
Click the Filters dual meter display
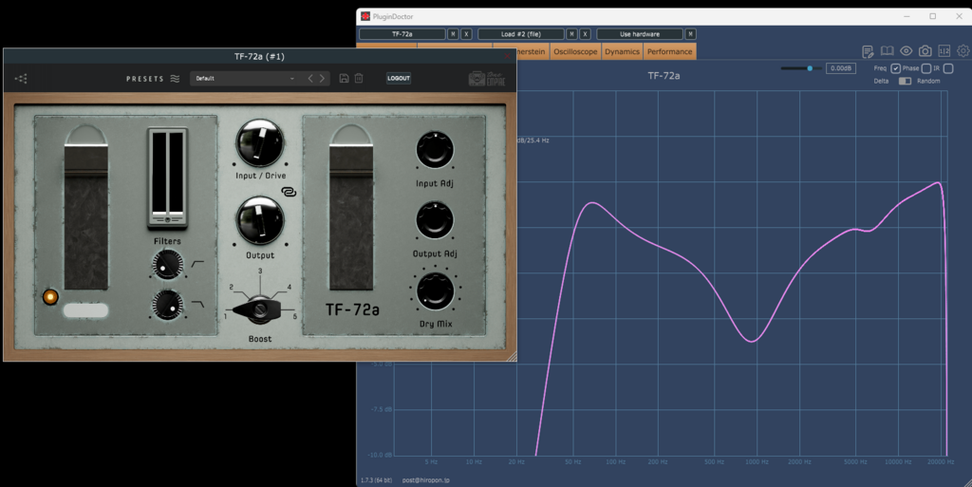(x=167, y=178)
